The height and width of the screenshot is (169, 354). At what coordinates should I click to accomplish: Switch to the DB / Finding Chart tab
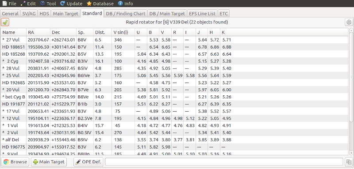point(126,14)
